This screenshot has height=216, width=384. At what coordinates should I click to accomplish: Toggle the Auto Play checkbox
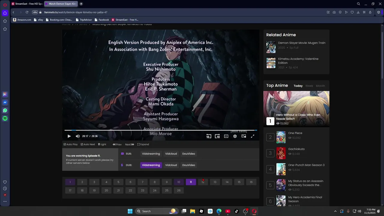(70, 144)
